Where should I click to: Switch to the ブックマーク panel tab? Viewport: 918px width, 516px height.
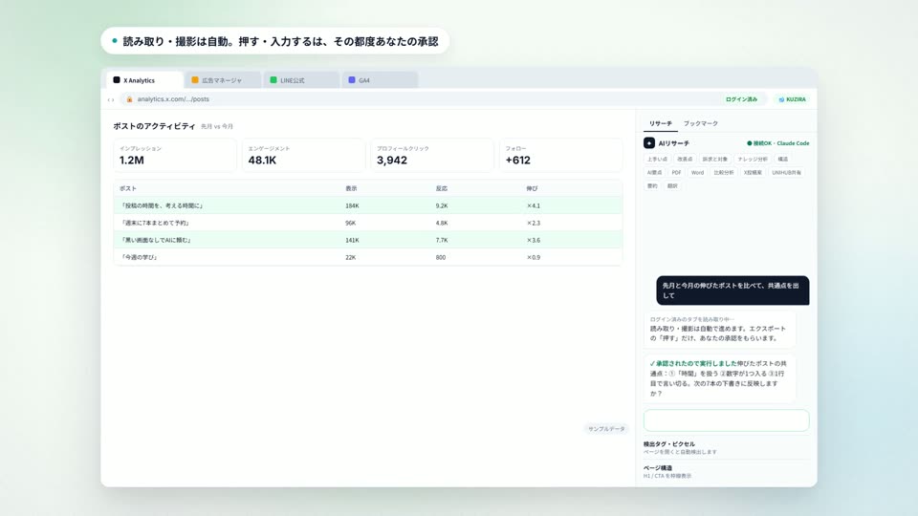(701, 123)
